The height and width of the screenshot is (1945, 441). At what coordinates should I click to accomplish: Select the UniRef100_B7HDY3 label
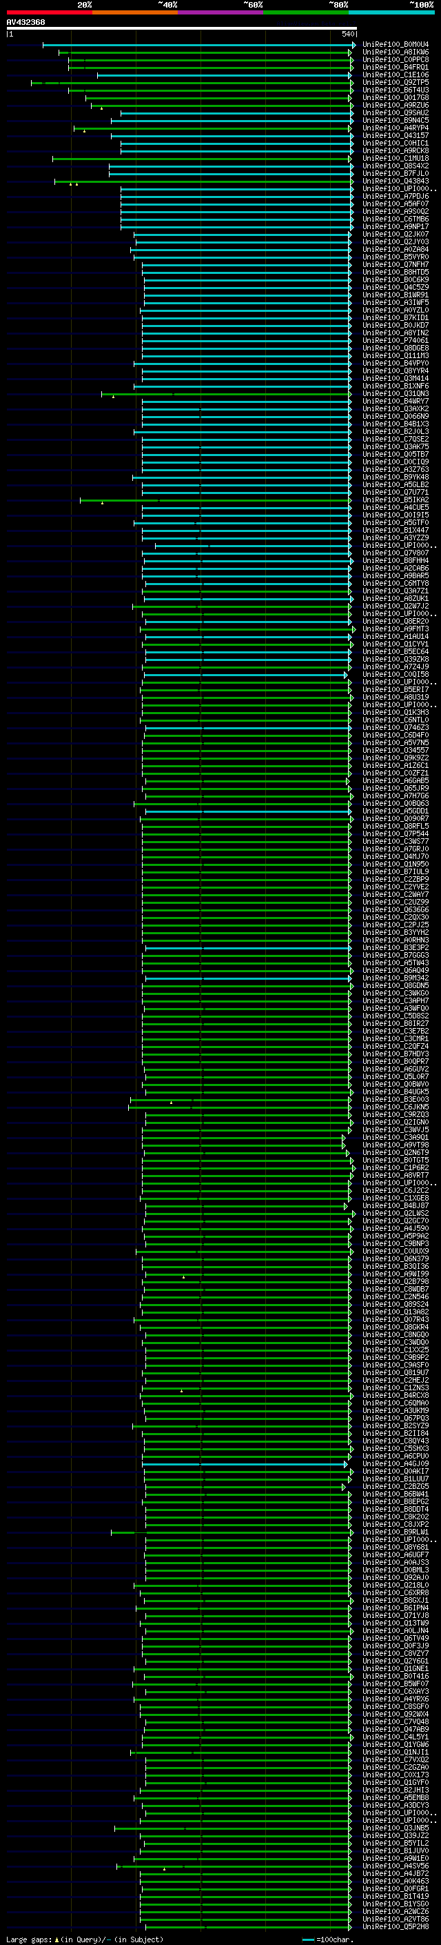[396, 1054]
